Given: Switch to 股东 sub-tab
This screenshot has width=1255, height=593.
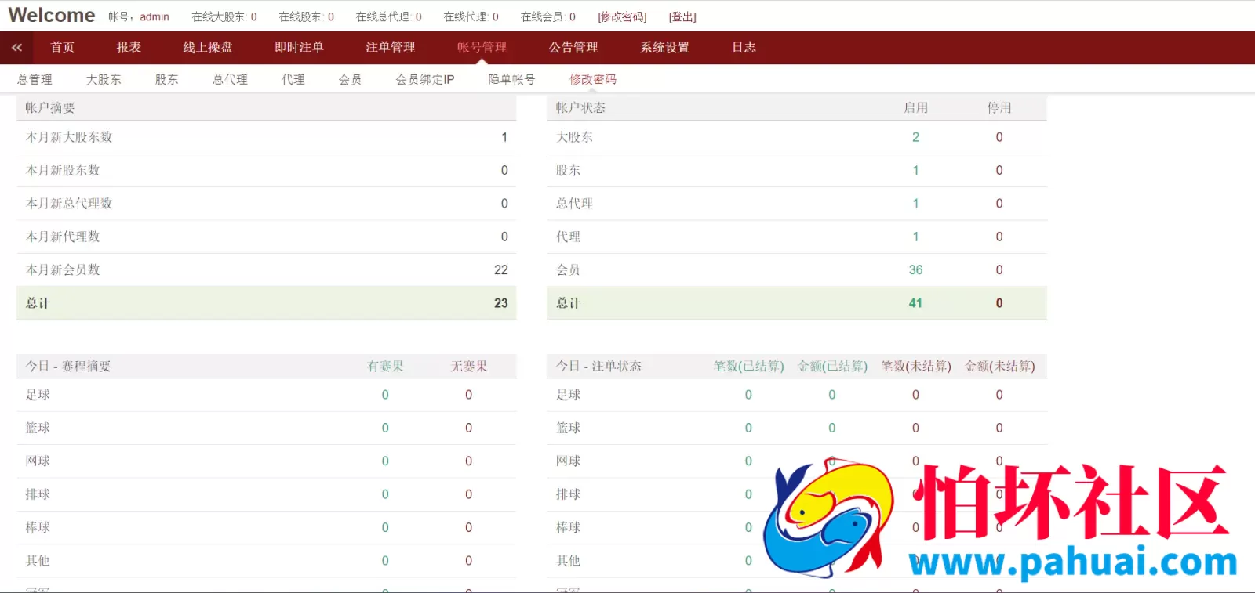Looking at the screenshot, I should (x=167, y=80).
